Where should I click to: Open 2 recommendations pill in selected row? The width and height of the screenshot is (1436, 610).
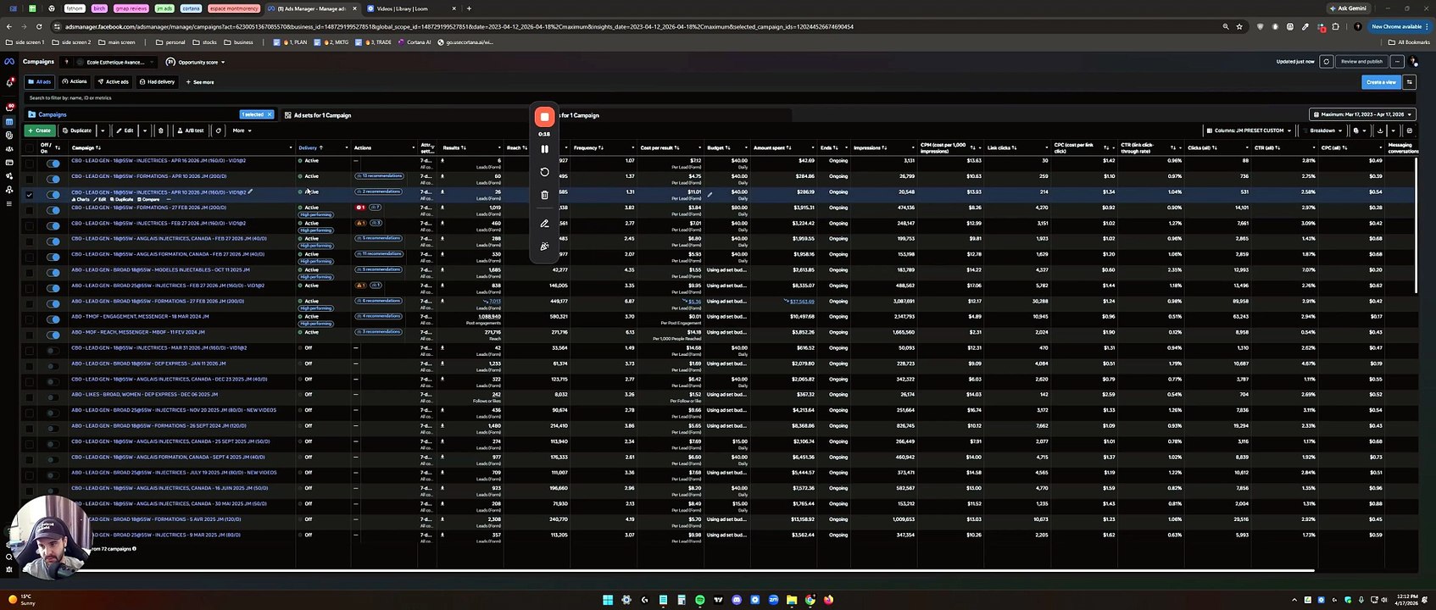[378, 191]
